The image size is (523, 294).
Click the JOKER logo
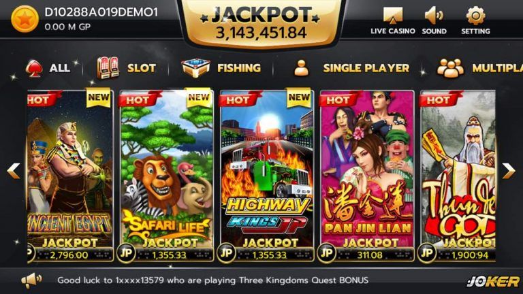tap(493, 281)
